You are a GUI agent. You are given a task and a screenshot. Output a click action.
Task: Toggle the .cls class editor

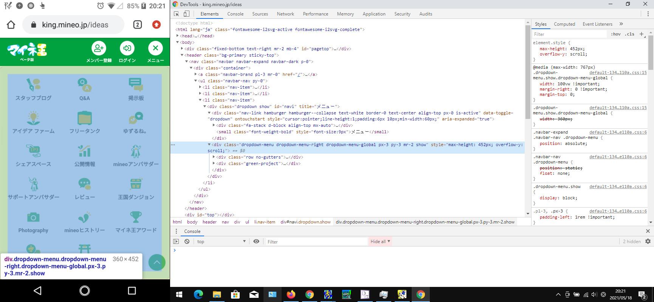pos(629,34)
